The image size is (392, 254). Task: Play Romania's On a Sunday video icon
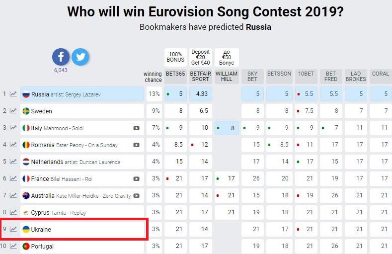136,145
